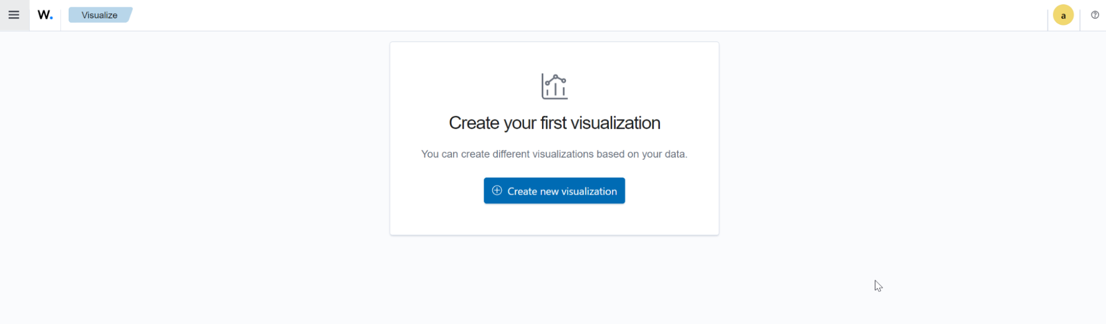Expand the left sidebar navigation
This screenshot has height=324, width=1106.
pyautogui.click(x=14, y=15)
